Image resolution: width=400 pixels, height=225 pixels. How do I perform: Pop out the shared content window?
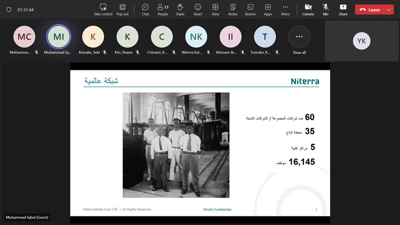coord(122,9)
